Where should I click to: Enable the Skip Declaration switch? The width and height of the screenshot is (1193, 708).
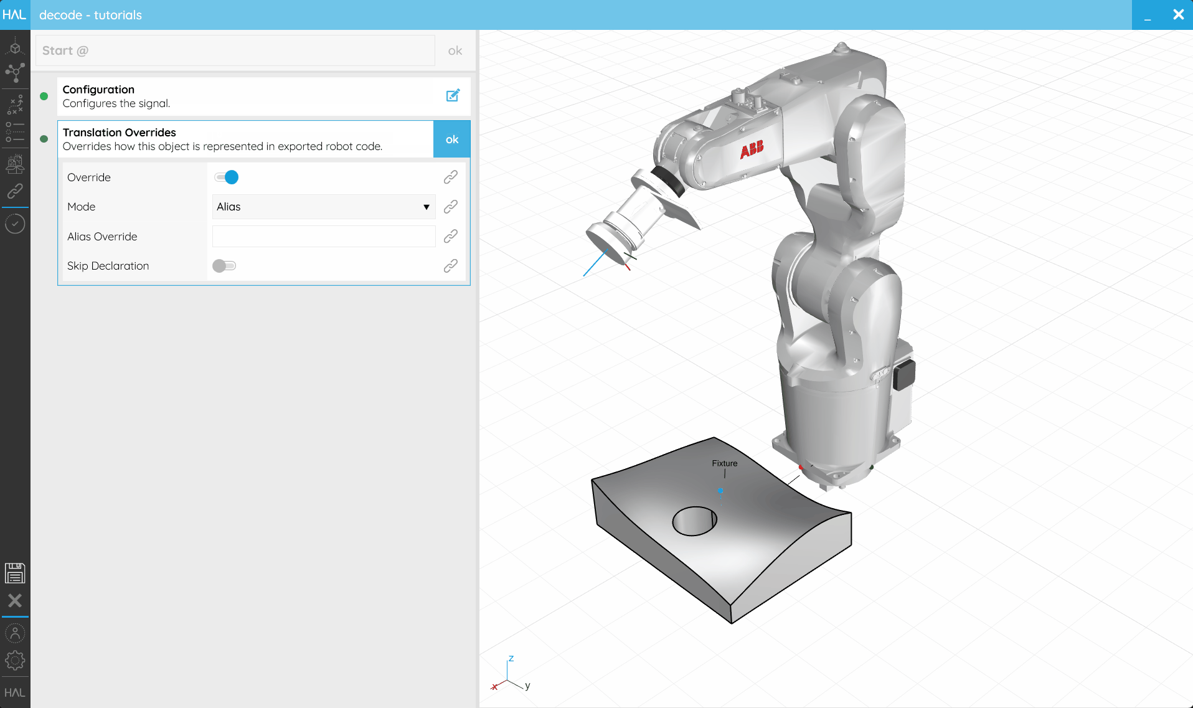pos(224,266)
